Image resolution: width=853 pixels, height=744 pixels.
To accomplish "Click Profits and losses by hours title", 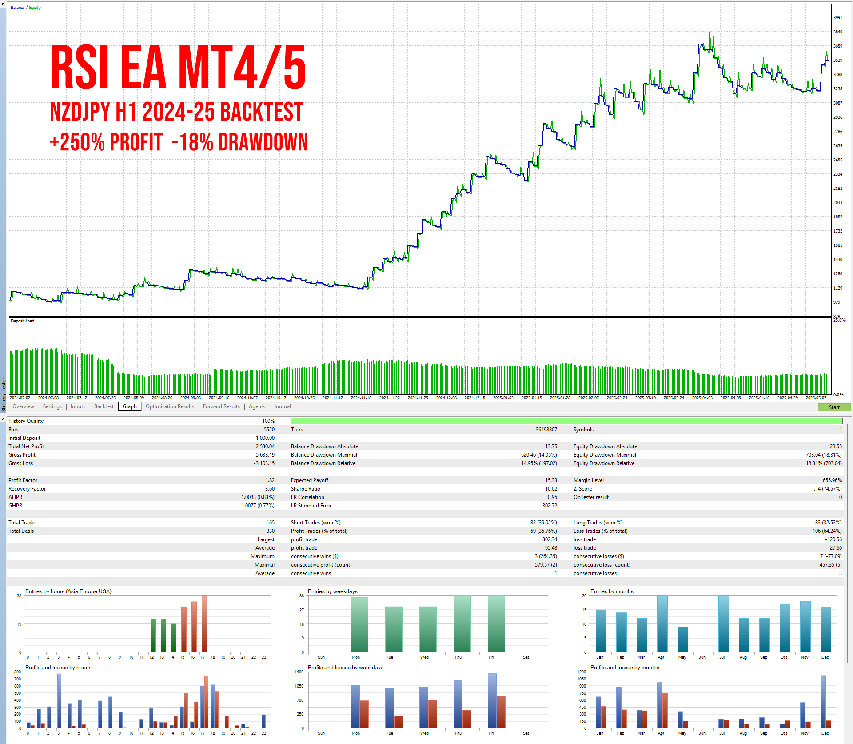I will [x=58, y=668].
